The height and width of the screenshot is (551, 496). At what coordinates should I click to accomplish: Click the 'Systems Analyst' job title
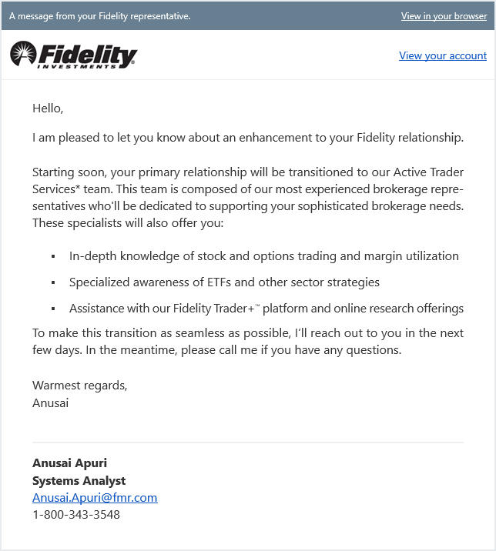point(79,481)
